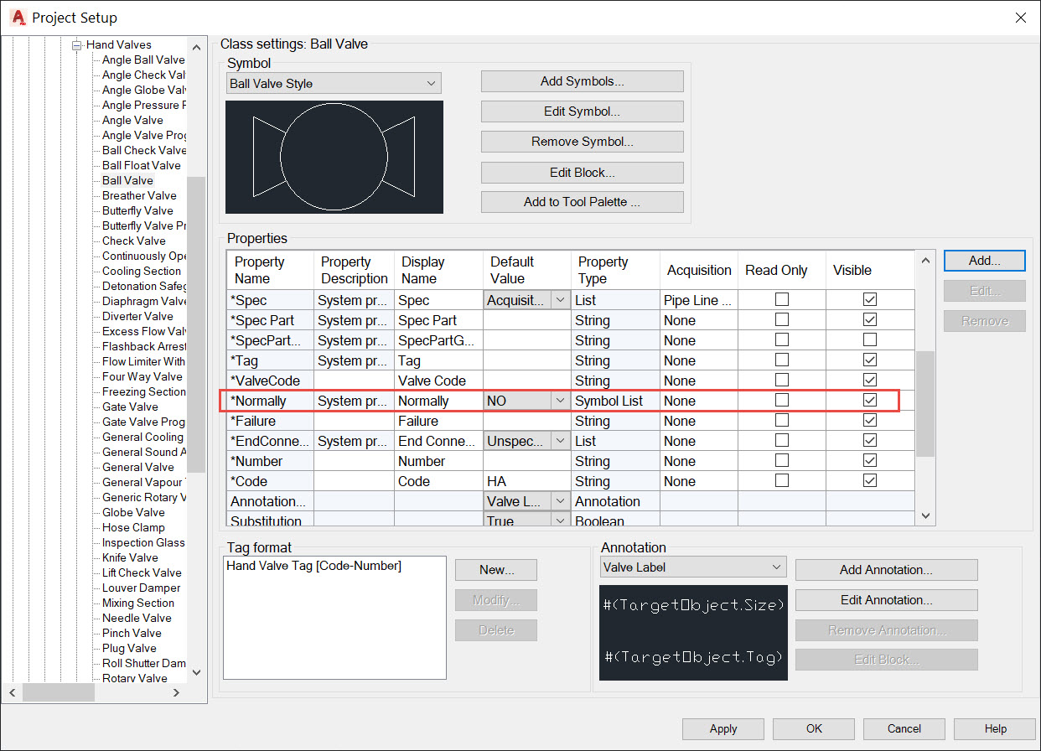The height and width of the screenshot is (751, 1041).
Task: Select Hand Valve Tag [Code-Number] format
Action: click(x=313, y=566)
